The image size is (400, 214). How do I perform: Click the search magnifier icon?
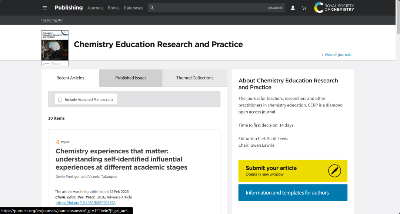pos(152,8)
